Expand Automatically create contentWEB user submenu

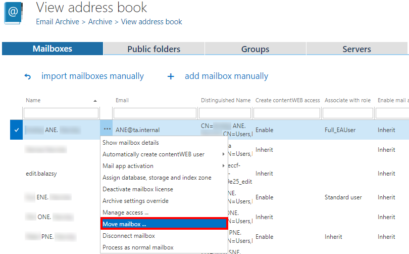[223, 154]
